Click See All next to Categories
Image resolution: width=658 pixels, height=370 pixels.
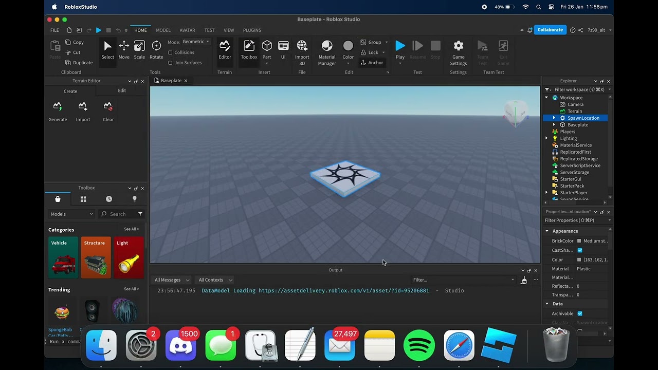click(132, 229)
